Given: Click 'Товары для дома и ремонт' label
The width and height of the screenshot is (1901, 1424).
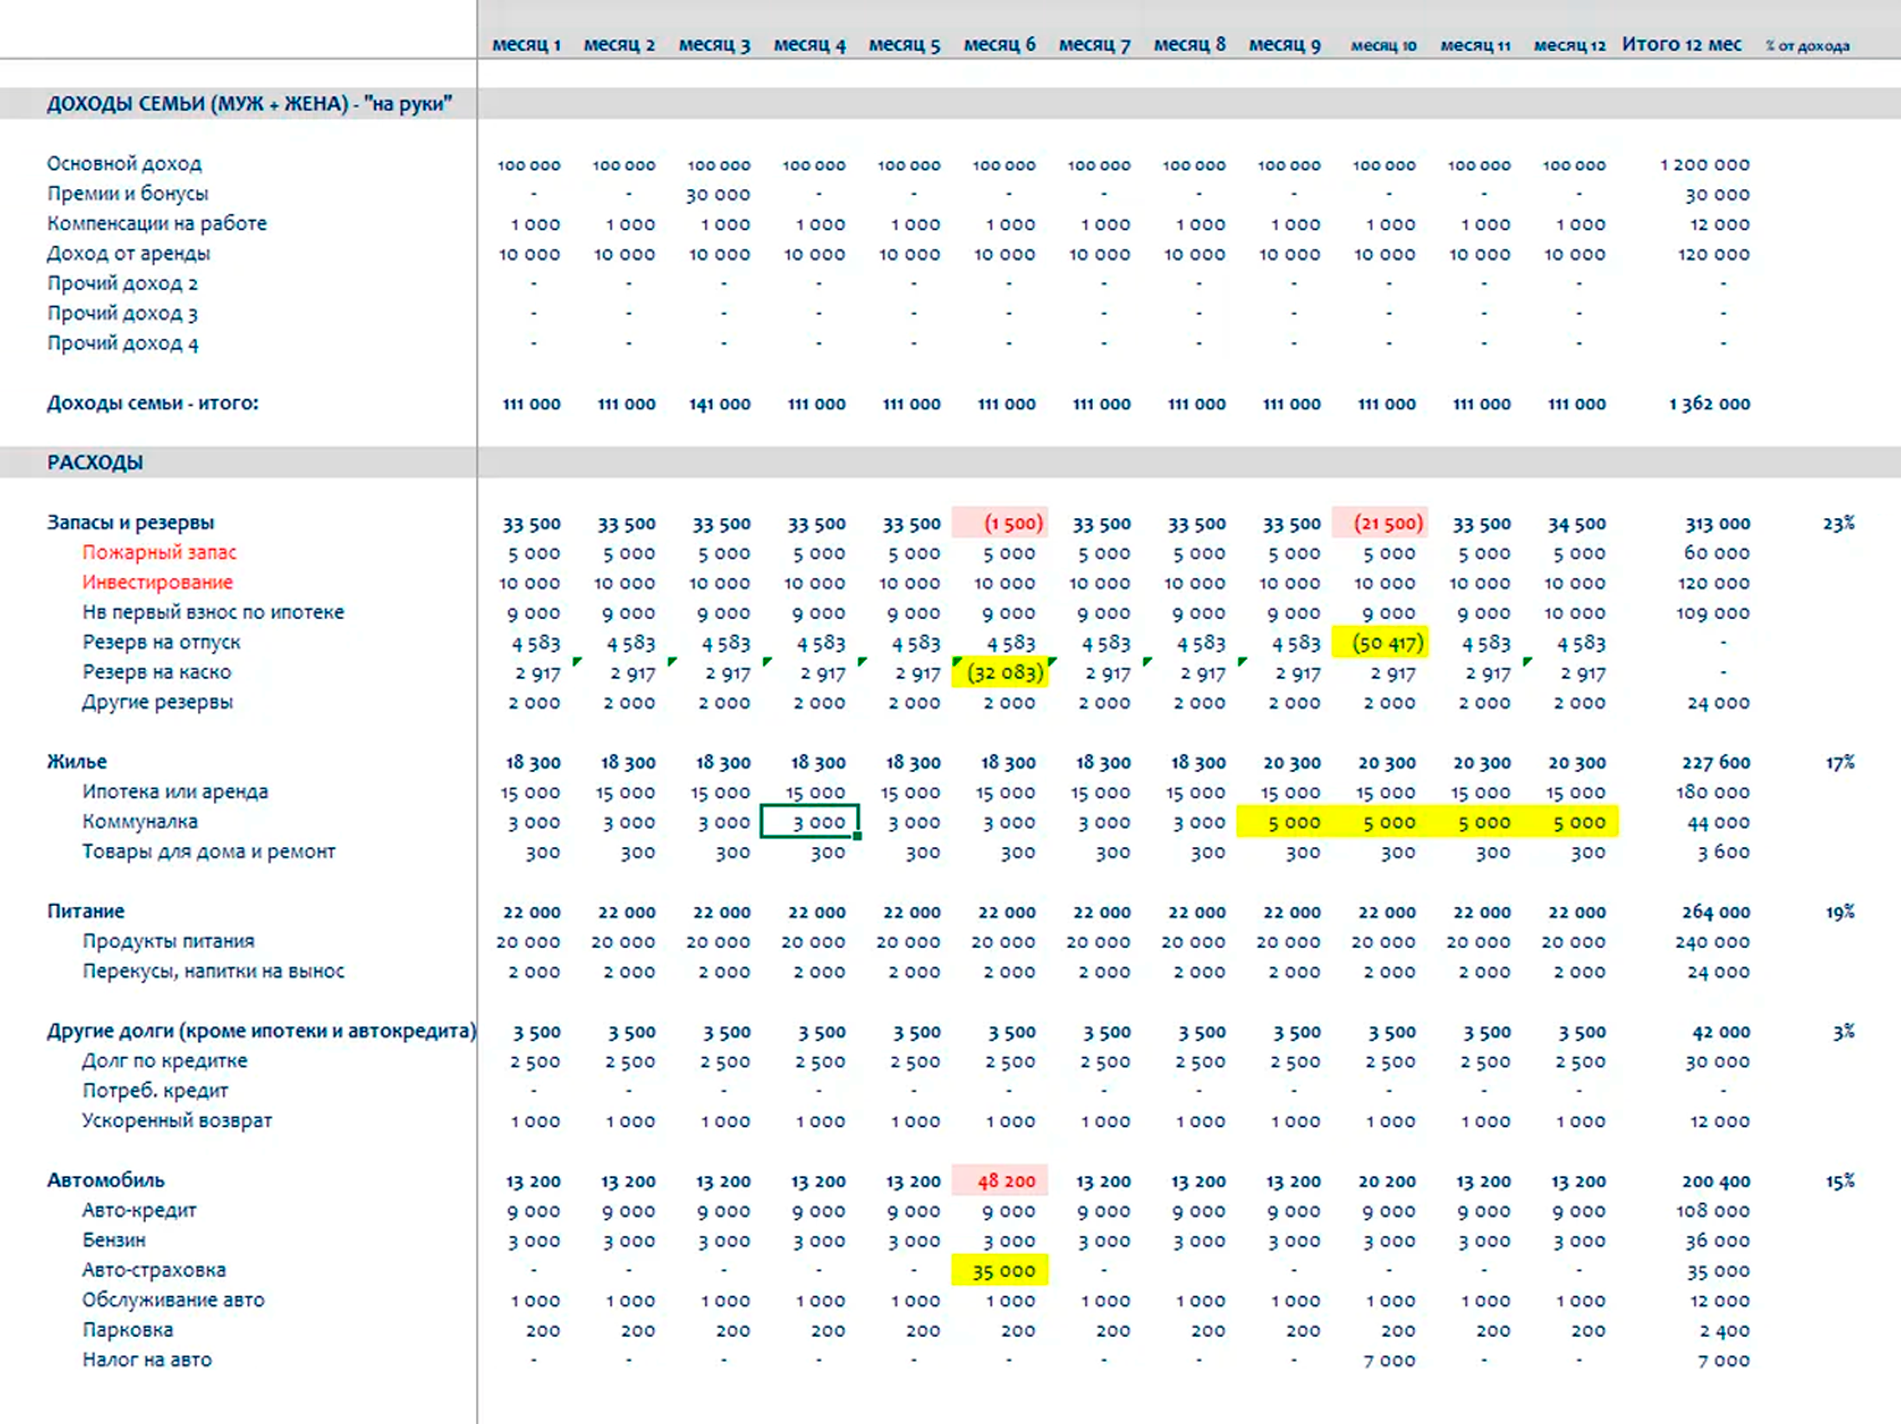Looking at the screenshot, I should tap(208, 851).
